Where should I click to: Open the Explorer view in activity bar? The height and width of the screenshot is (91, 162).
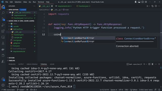pyautogui.click(x=3, y=7)
